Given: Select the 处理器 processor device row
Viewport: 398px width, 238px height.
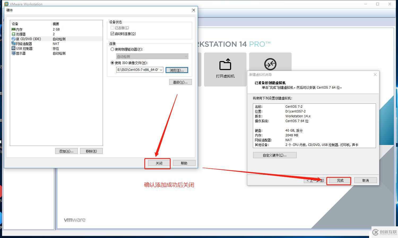Looking at the screenshot, I should [x=56, y=34].
